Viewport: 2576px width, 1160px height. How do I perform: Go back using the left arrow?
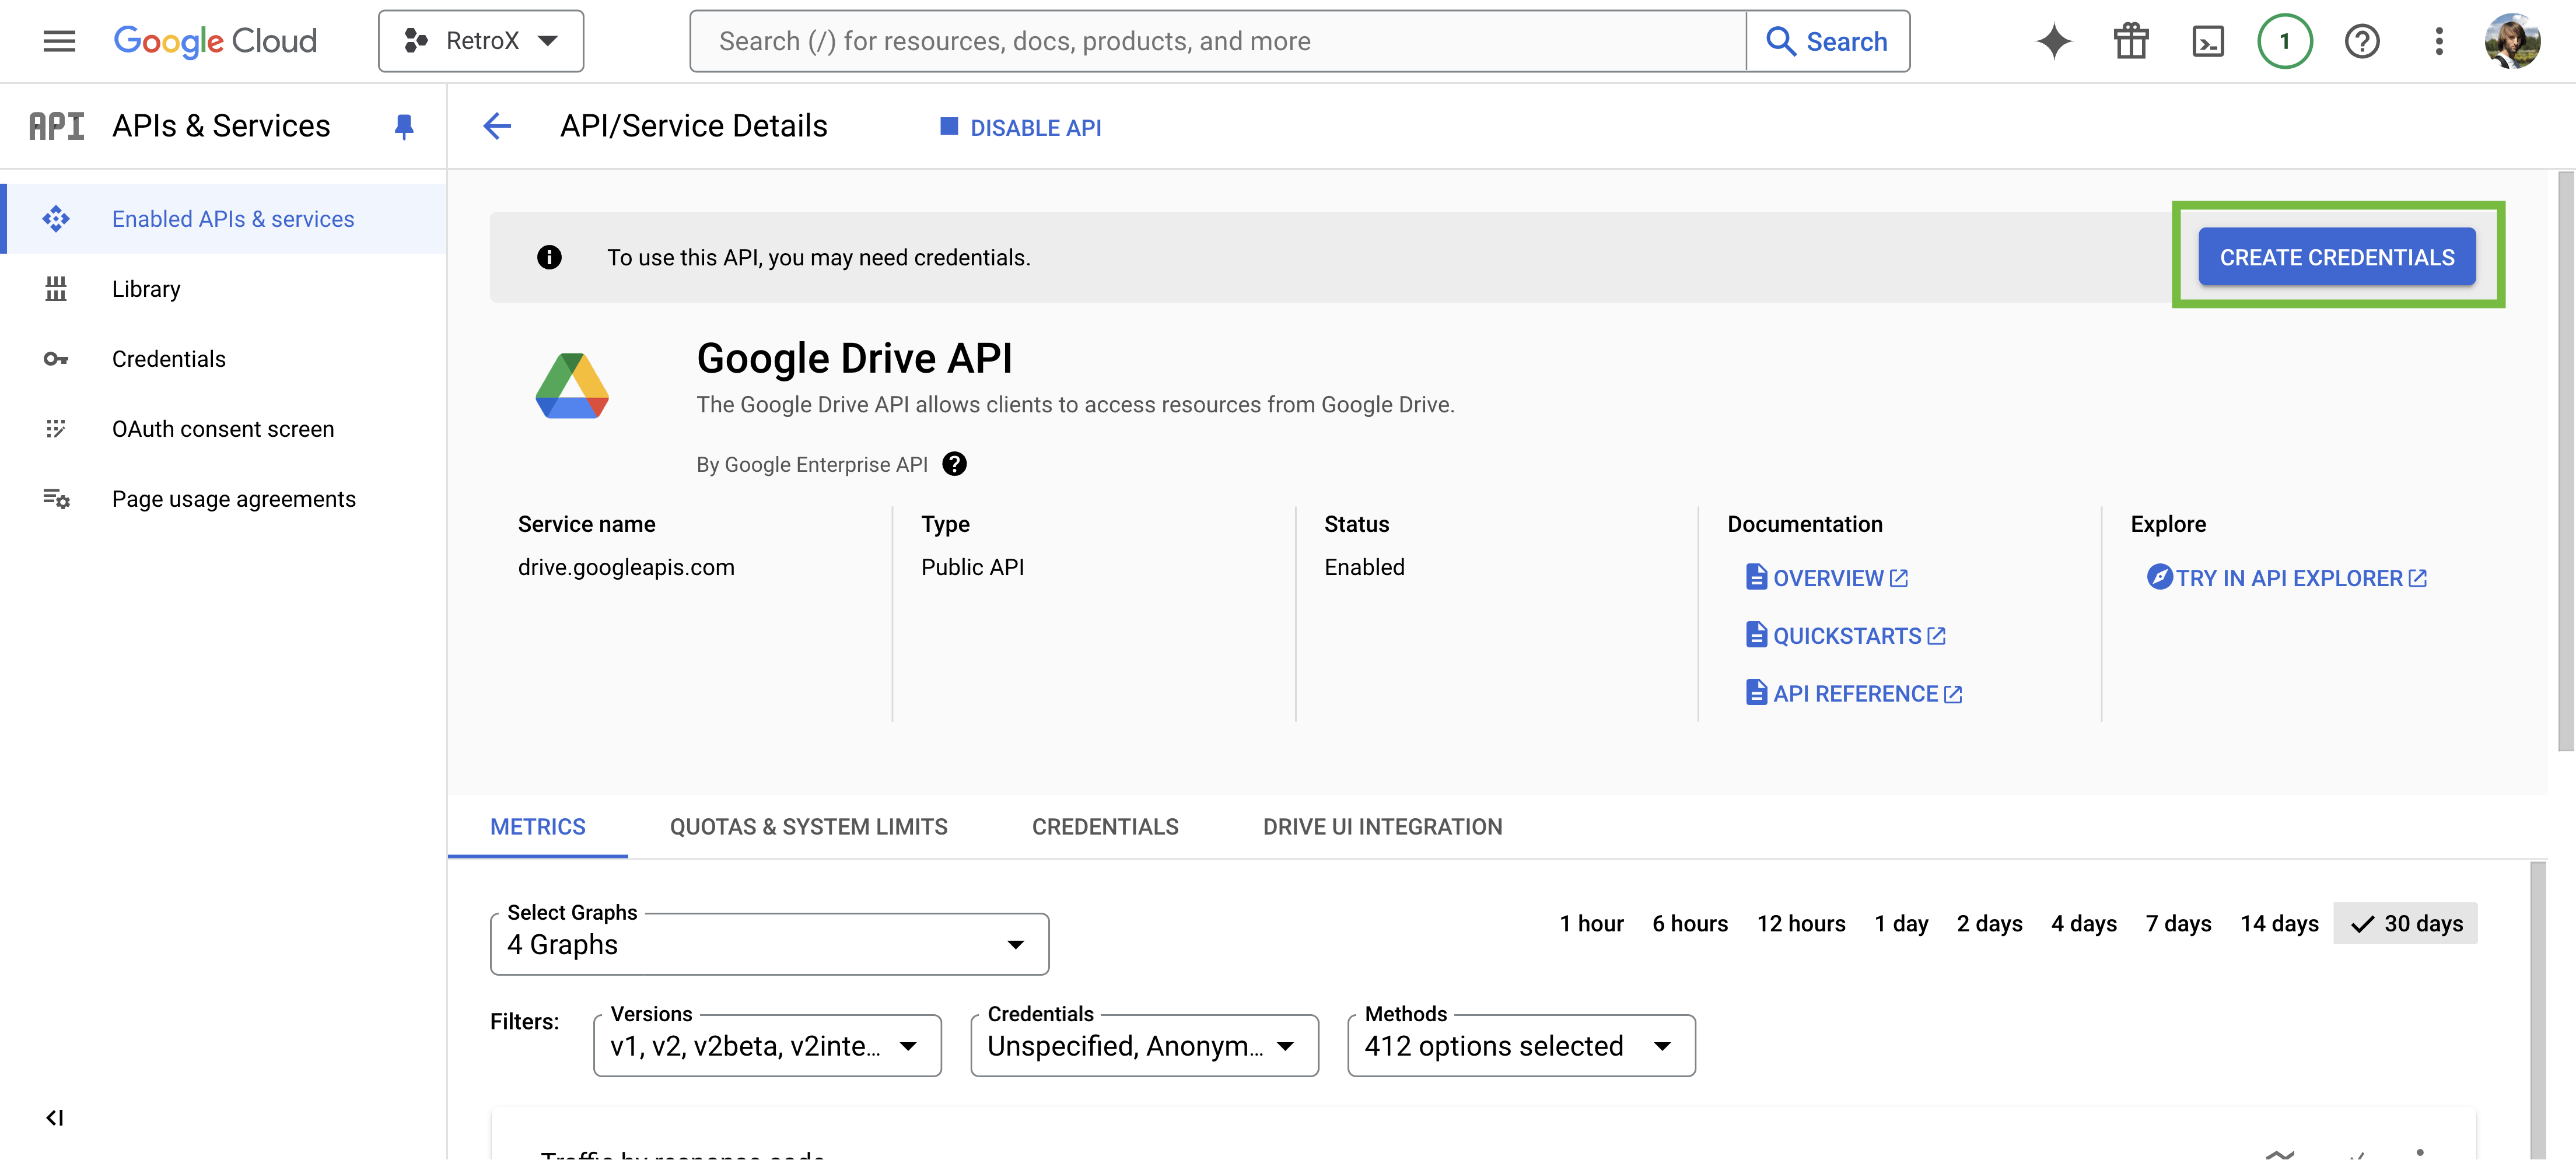click(x=497, y=126)
